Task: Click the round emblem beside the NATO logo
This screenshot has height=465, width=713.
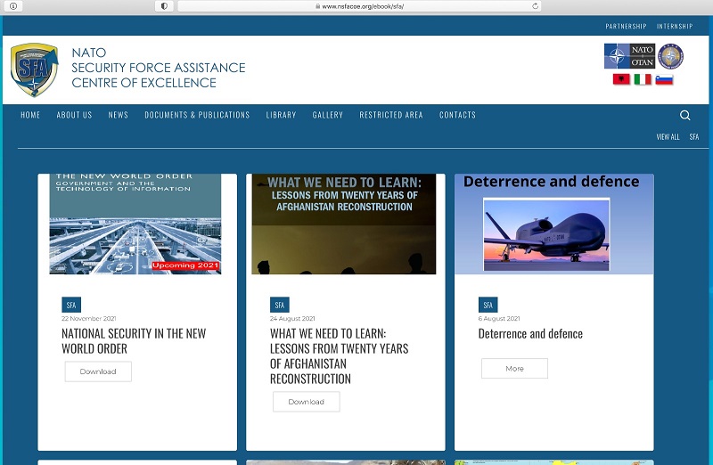Action: coord(670,56)
